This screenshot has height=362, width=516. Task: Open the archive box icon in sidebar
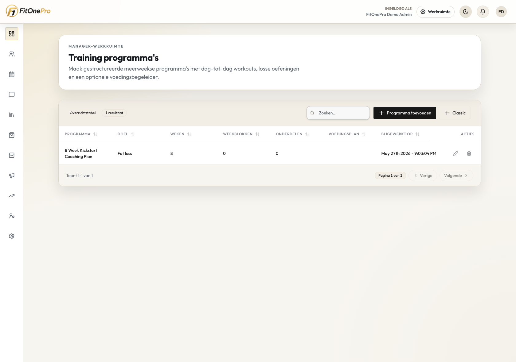tap(12, 155)
